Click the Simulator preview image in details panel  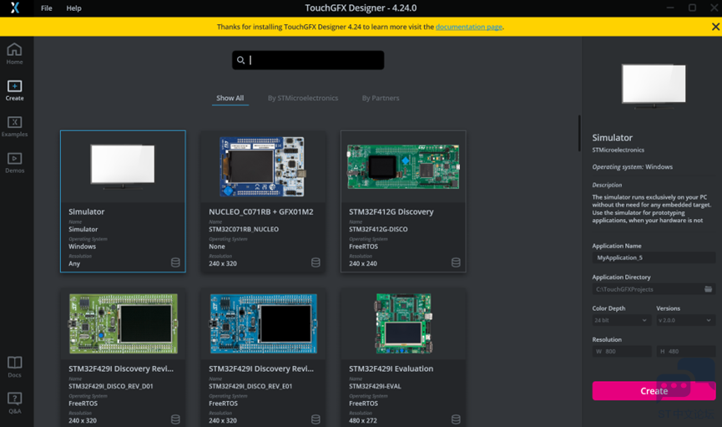(x=654, y=86)
